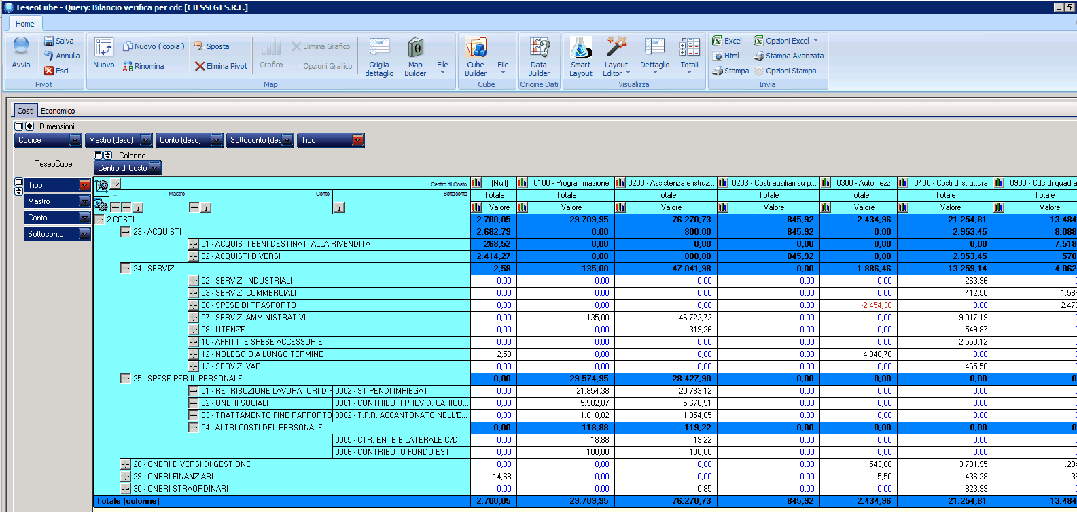
Task: Open Stampa Avanzata
Action: pos(789,56)
